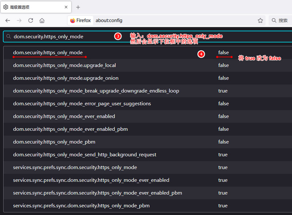
Task: Click the back navigation arrow
Action: tap(7, 21)
